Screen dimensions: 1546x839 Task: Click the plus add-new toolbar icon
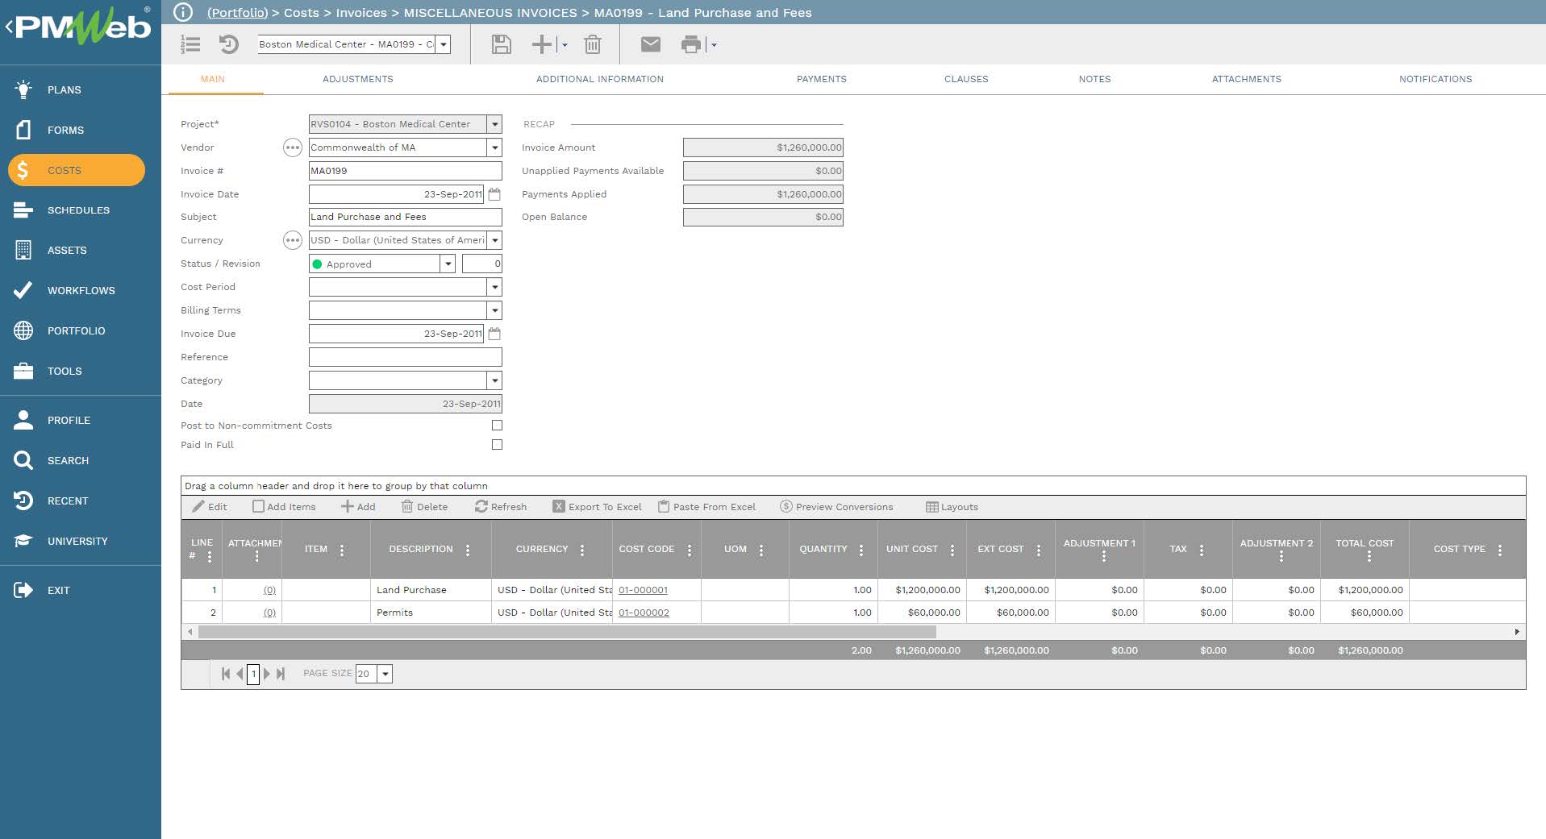click(542, 44)
